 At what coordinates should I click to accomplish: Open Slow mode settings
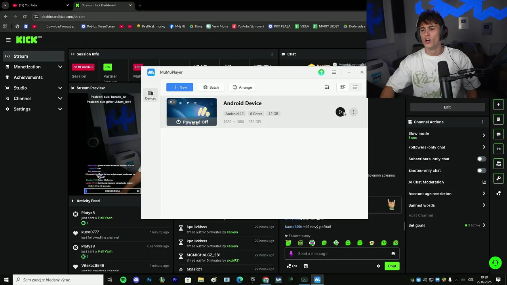coord(447,135)
